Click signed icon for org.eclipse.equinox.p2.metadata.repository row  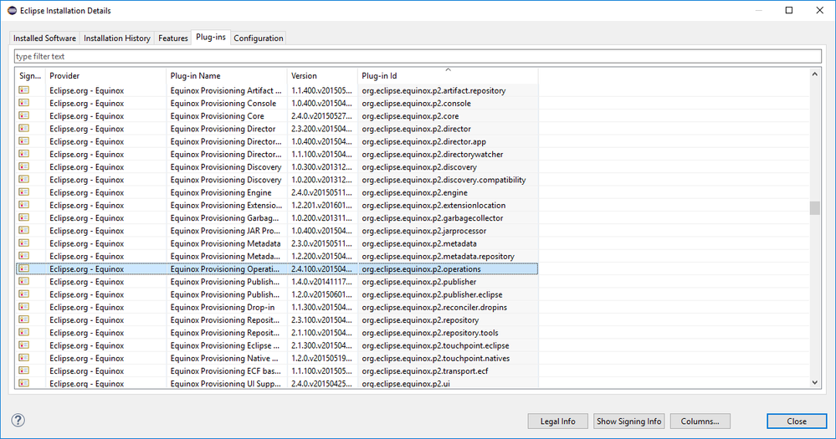pos(23,256)
